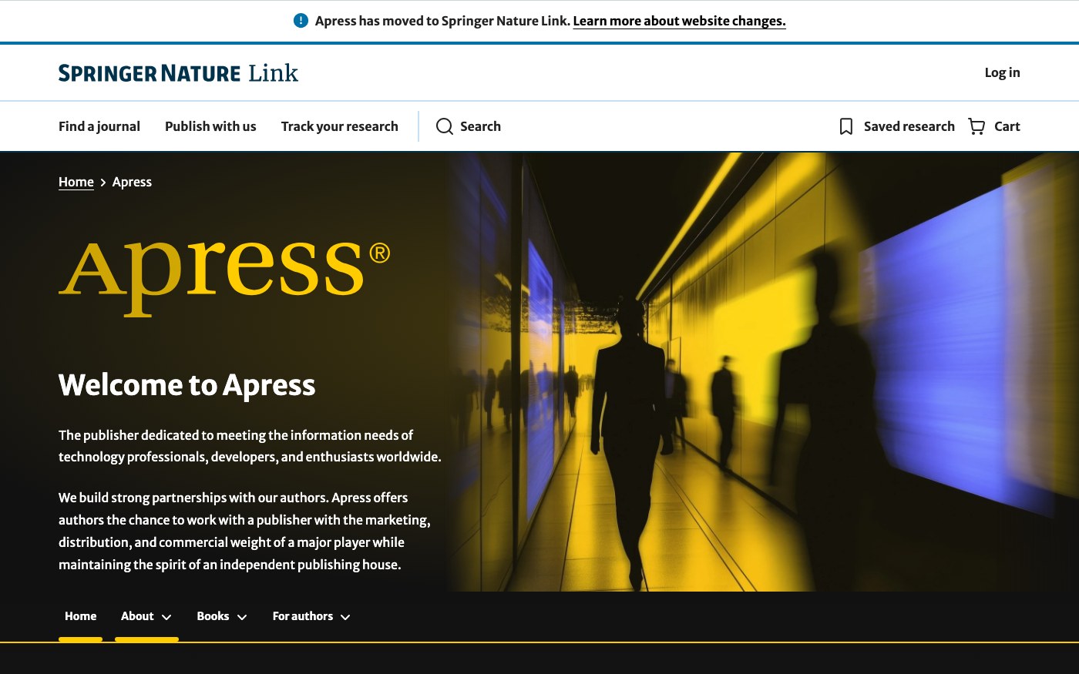Viewport: 1079px width, 674px height.
Task: Click the large Apress logo
Action: click(x=224, y=278)
